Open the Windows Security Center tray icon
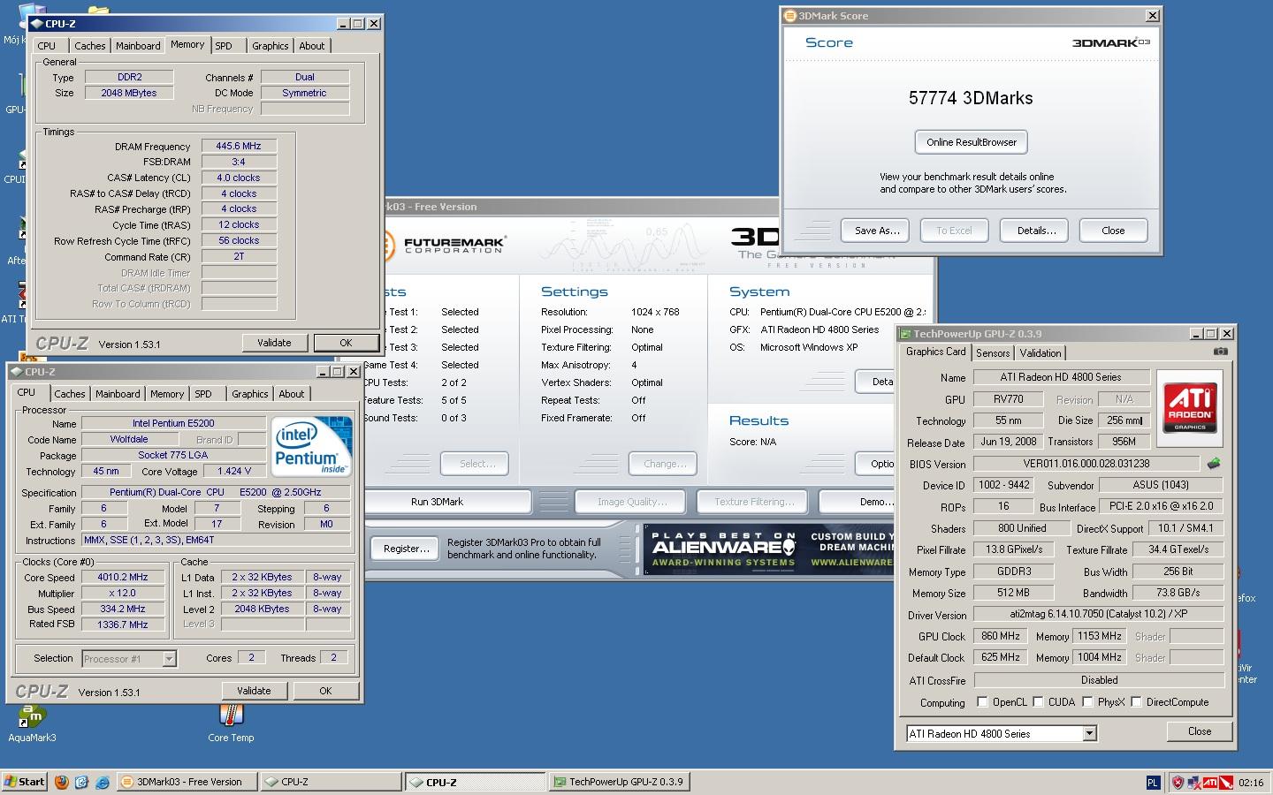 1178,782
